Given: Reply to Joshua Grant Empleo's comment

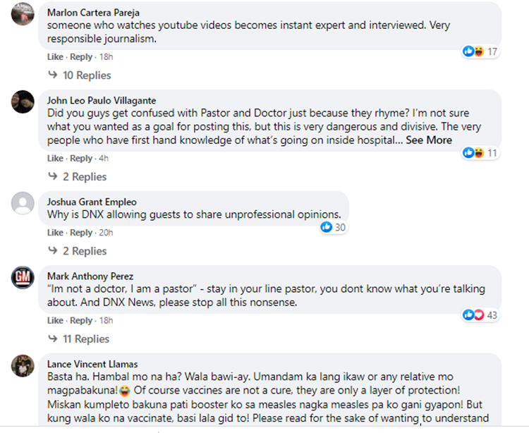Looking at the screenshot, I should 81,233.
